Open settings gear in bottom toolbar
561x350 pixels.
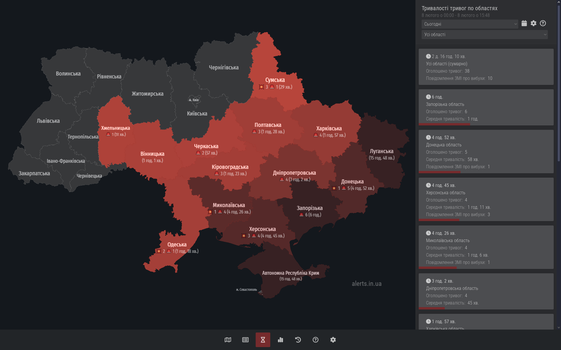point(333,340)
